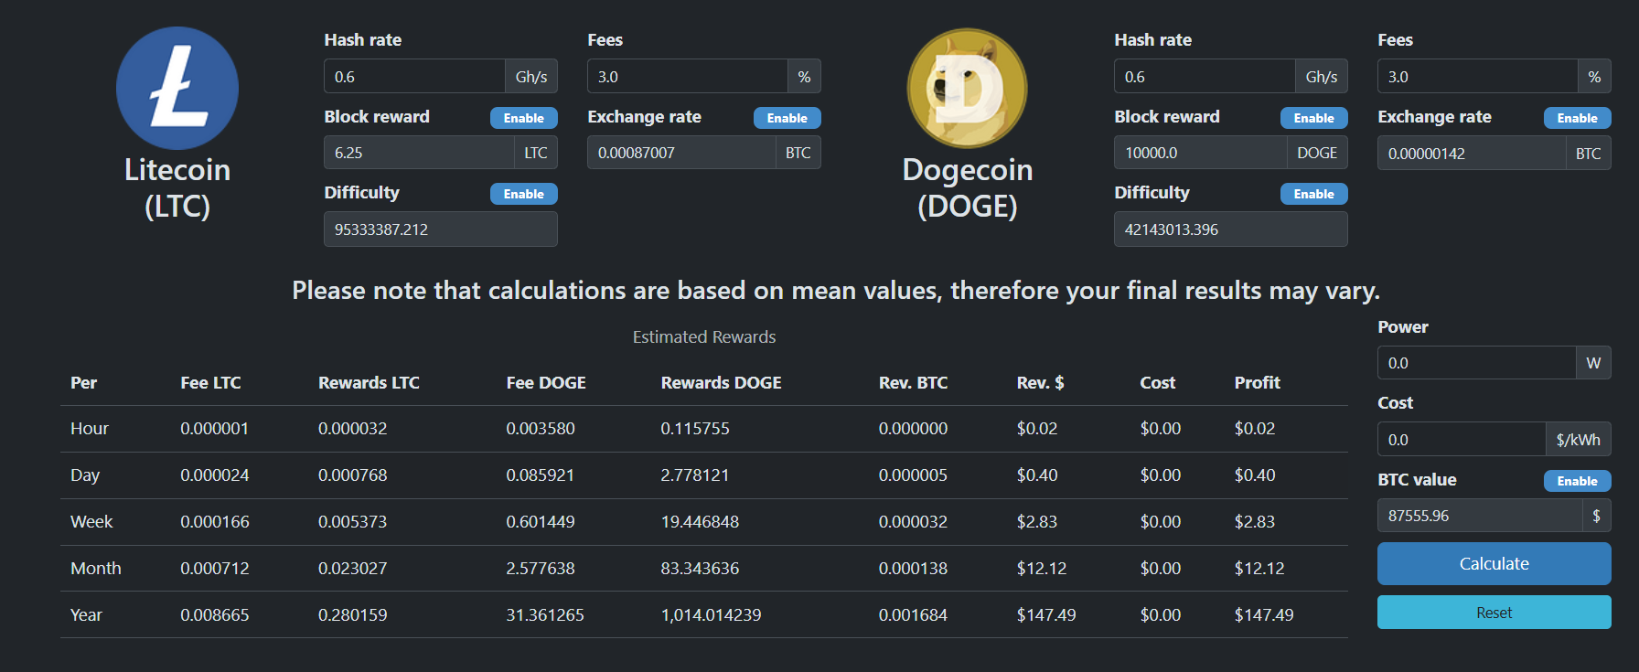1639x672 pixels.
Task: Toggle Enable for Dogecoin Exchange rate
Action: [1577, 118]
